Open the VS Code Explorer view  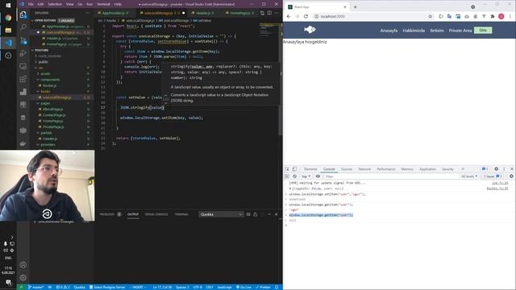click(23, 14)
